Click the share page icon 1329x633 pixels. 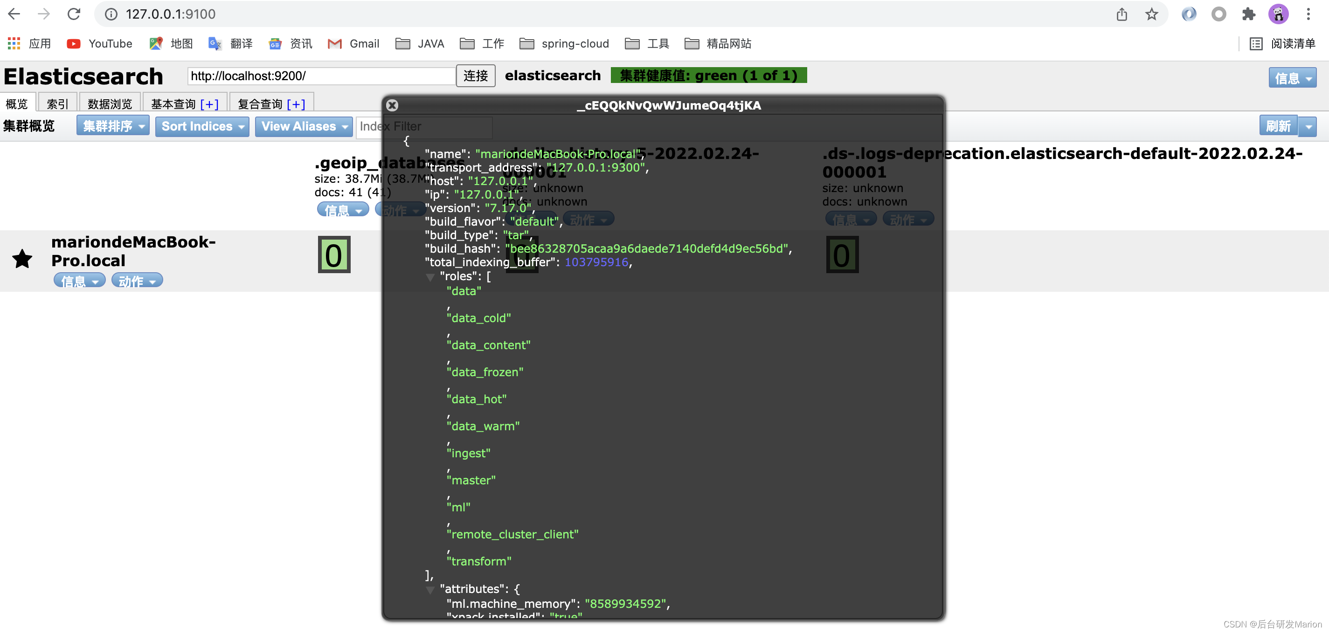pos(1121,14)
